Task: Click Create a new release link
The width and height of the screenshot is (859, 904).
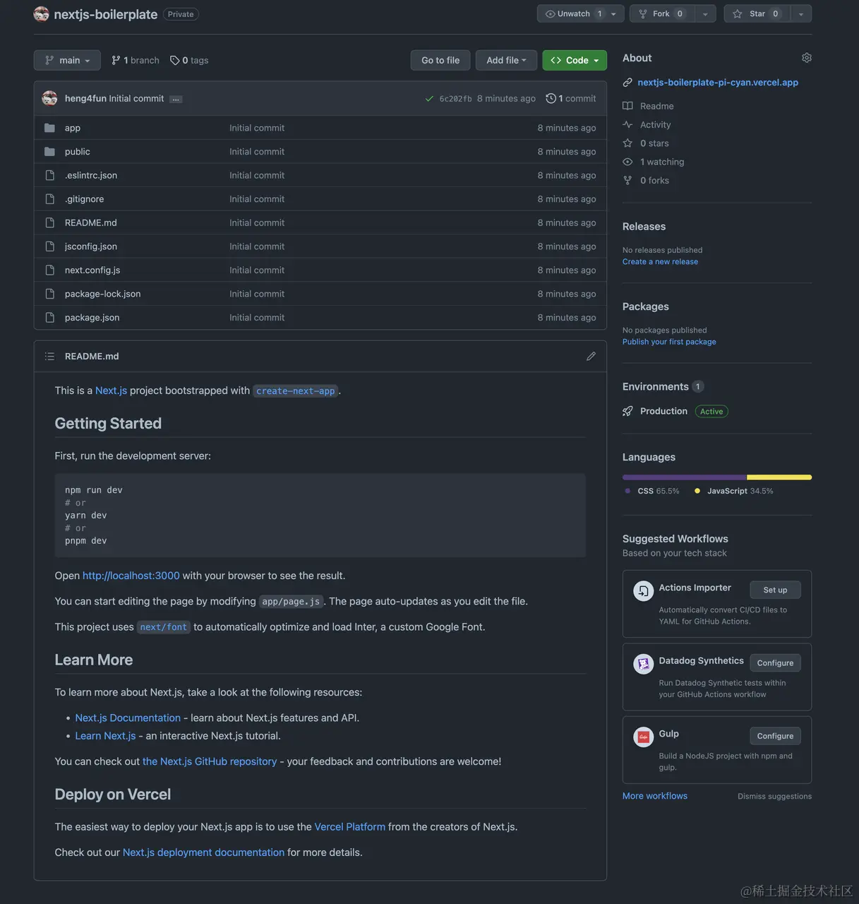Action: point(660,262)
